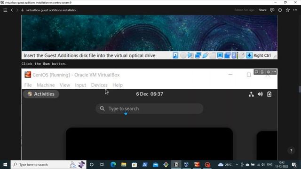Add a new page with the plus icon
The height and width of the screenshot is (169, 301).
(x=23, y=10)
